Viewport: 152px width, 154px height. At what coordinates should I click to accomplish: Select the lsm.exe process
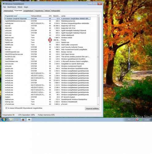pos(47,50)
